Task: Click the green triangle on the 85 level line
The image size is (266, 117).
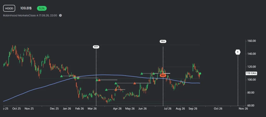Action: pyautogui.click(x=106, y=90)
